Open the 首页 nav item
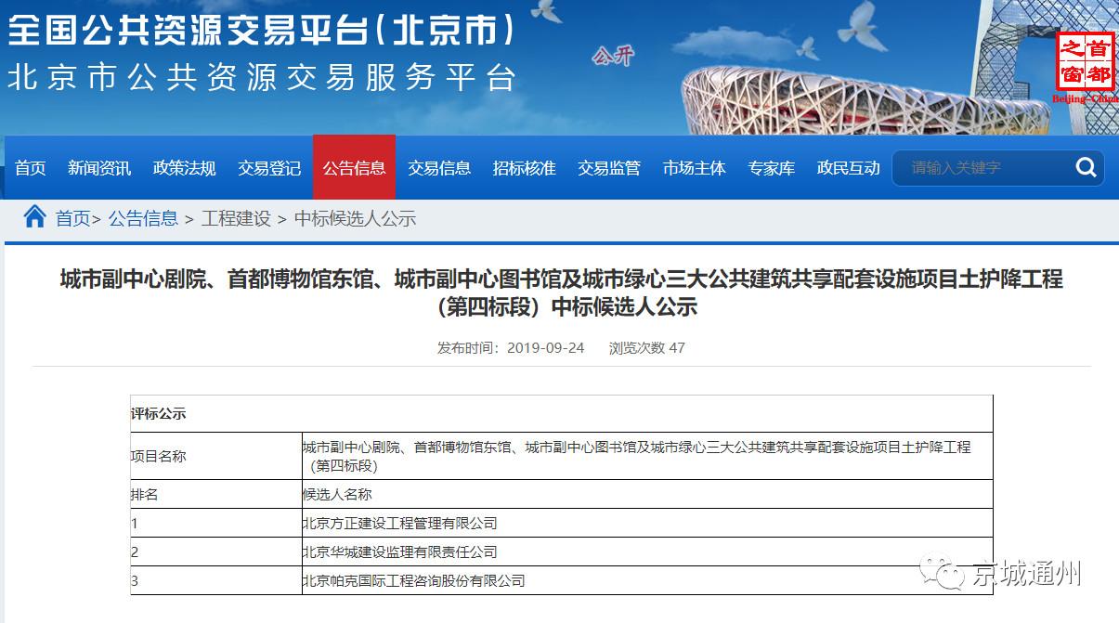The height and width of the screenshot is (623, 1119). 30,168
